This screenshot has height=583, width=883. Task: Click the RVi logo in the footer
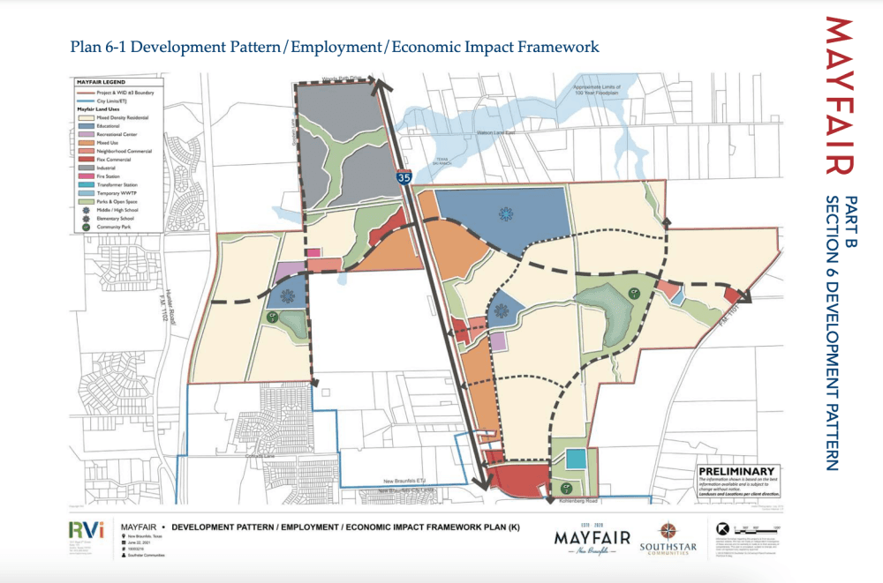tap(87, 531)
